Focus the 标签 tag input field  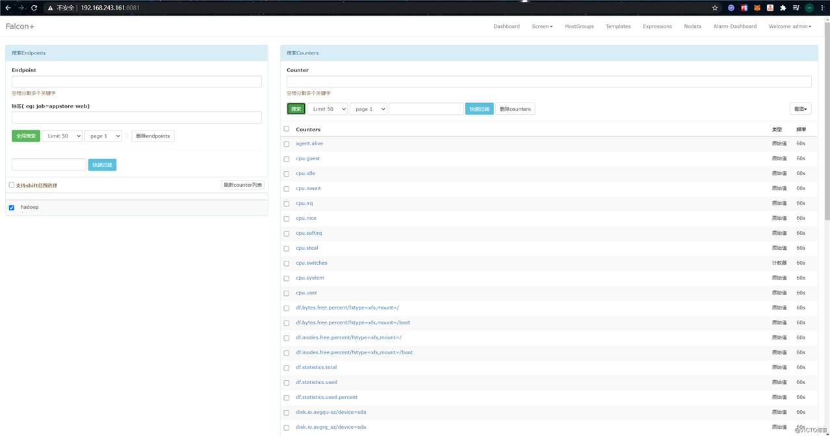pyautogui.click(x=136, y=117)
